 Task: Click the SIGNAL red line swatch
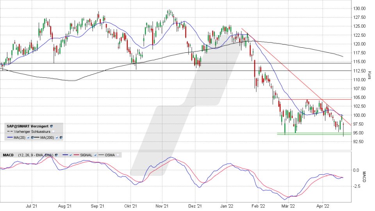[x=76, y=155]
